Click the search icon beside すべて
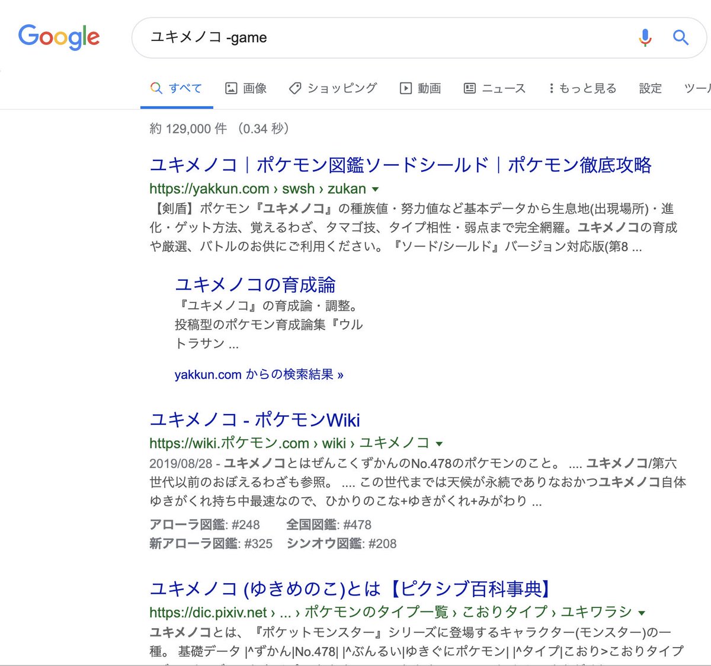This screenshot has height=666, width=711. (156, 88)
